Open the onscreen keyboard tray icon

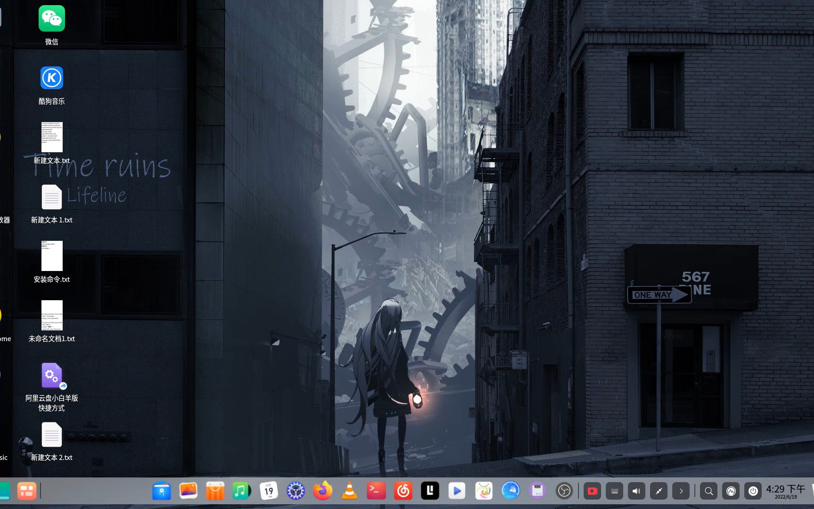pos(614,491)
